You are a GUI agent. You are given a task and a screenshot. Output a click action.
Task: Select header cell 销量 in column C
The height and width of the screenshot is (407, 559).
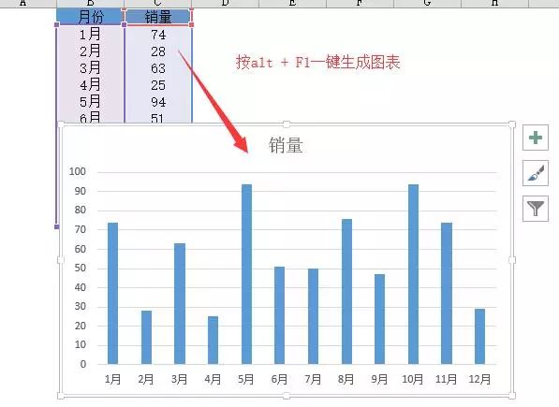(158, 17)
